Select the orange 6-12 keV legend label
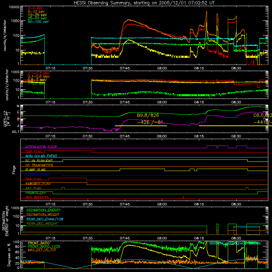The height and width of the screenshot is (272, 272). (x=36, y=12)
